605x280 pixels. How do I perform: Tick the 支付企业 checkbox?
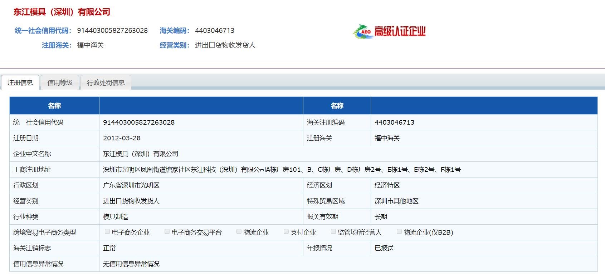286,231
